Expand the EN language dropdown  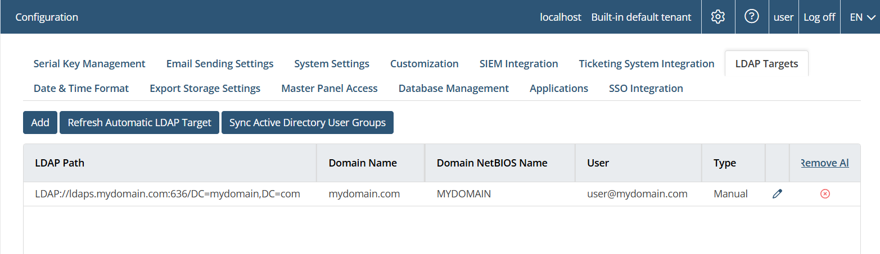pyautogui.click(x=863, y=17)
